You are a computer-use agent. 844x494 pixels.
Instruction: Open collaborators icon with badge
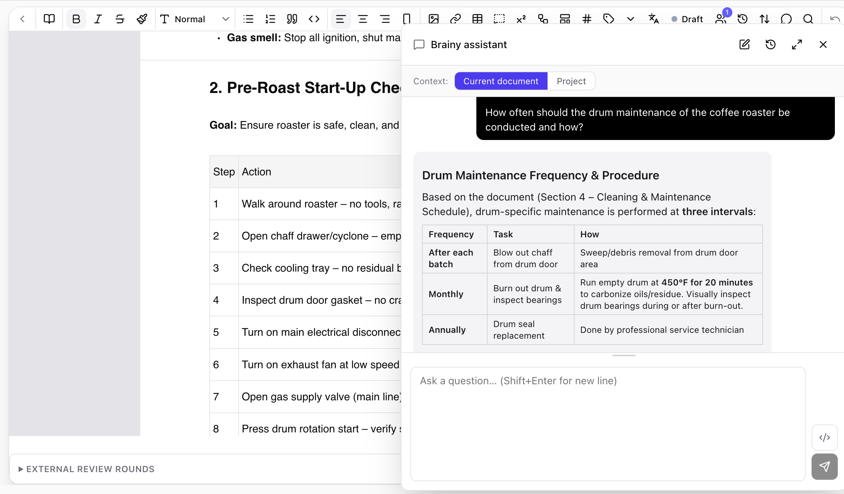tap(721, 19)
